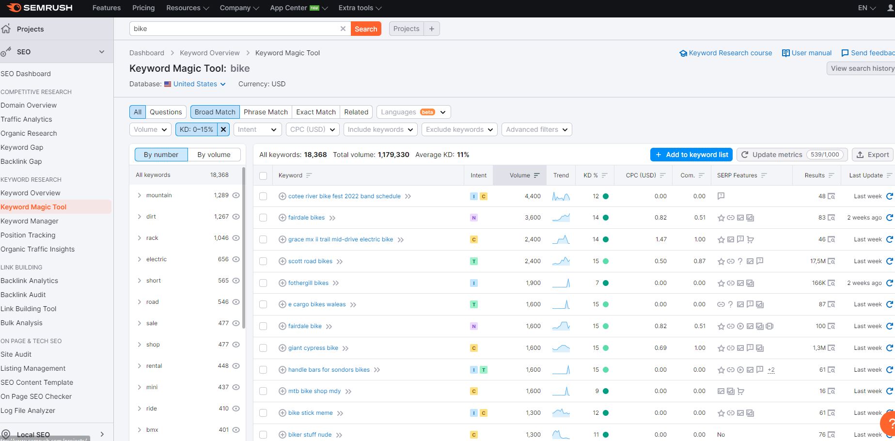Open the User manual link

point(807,53)
